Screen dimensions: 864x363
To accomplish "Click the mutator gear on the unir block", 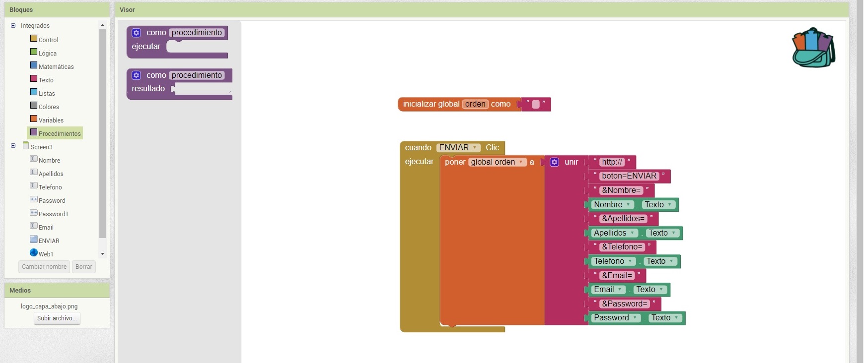I will 555,162.
